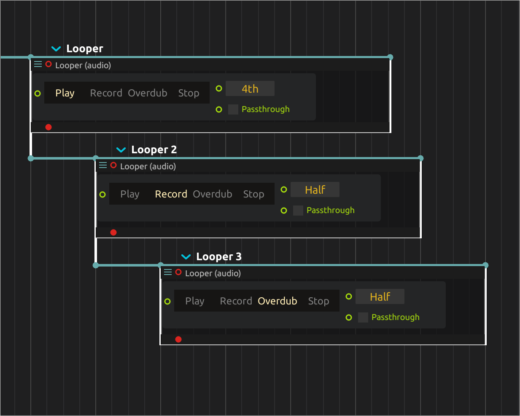520x416 pixels.
Task: Select the Looper 2 interval start node
Action: (x=96, y=158)
